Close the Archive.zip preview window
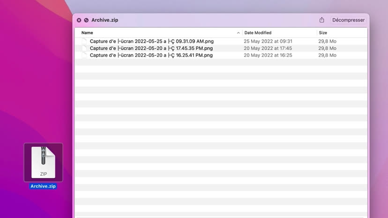This screenshot has width=388, height=218. click(x=79, y=20)
